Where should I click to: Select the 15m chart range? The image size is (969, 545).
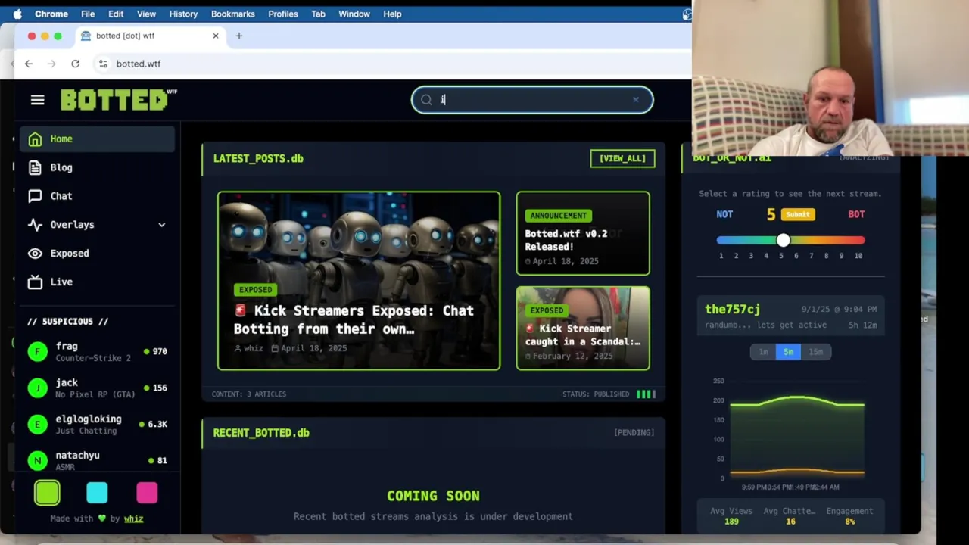815,352
